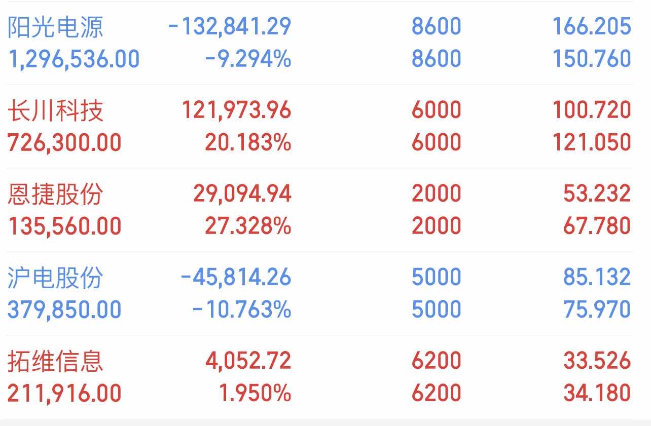Click 长川科技 current price 121.050
This screenshot has width=651, height=426.
[592, 142]
